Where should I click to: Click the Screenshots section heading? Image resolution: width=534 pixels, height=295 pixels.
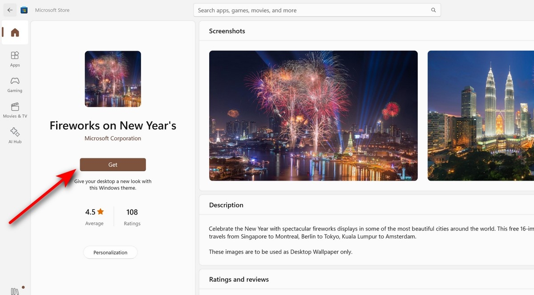tap(227, 31)
